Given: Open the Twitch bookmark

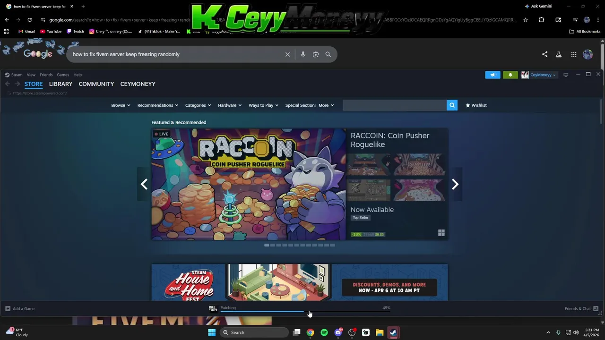Looking at the screenshot, I should pos(75,31).
